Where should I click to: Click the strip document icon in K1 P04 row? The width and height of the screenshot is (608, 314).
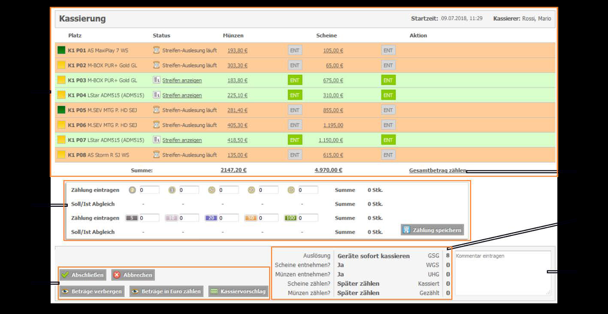click(157, 95)
